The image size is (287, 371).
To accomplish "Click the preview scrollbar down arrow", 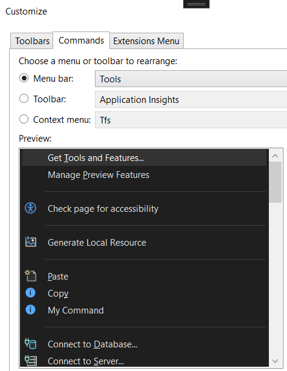I will point(275,361).
